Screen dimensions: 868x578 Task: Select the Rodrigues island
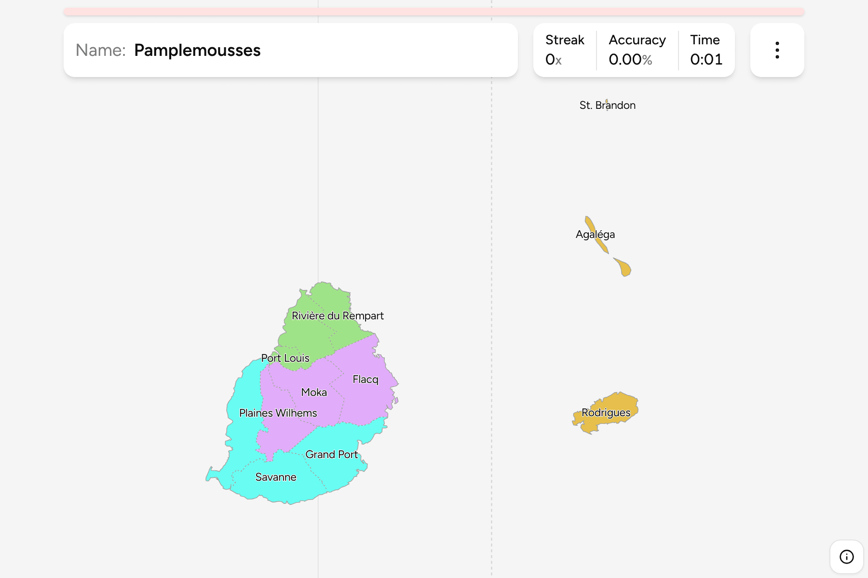606,413
